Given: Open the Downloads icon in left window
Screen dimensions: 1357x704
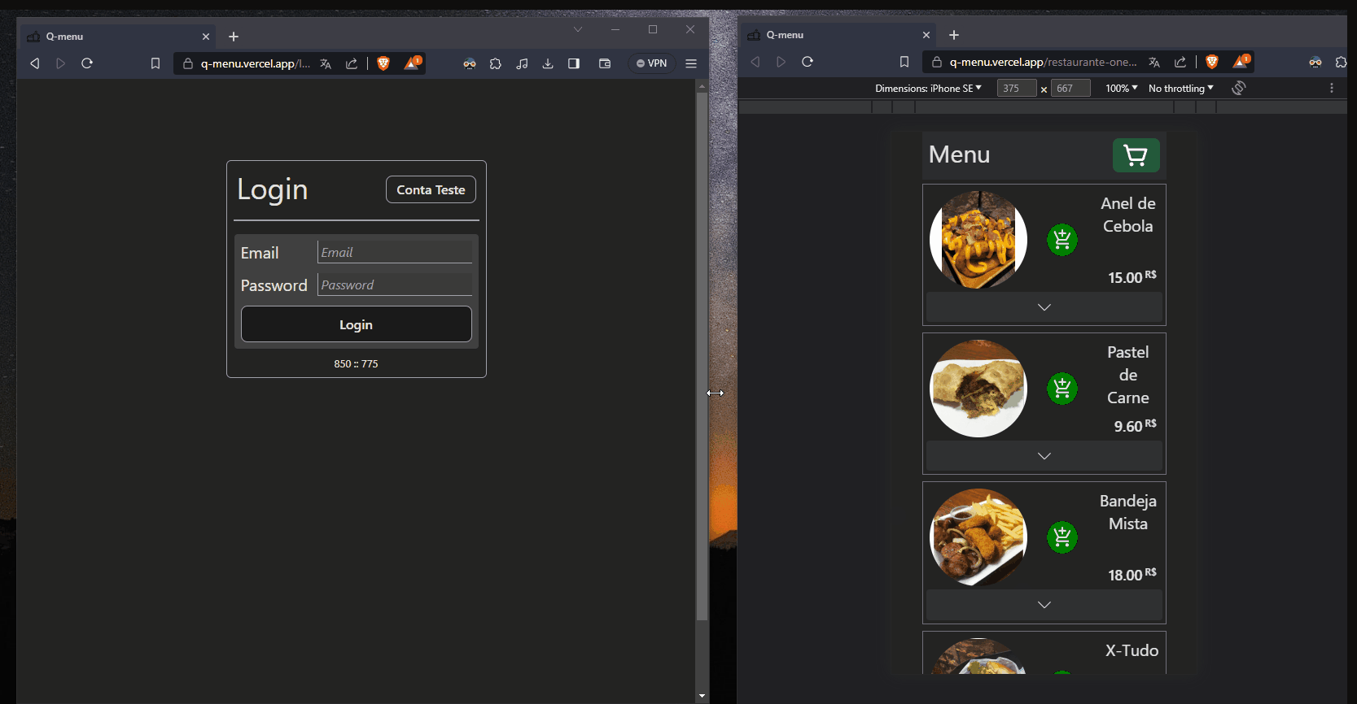Looking at the screenshot, I should point(548,63).
